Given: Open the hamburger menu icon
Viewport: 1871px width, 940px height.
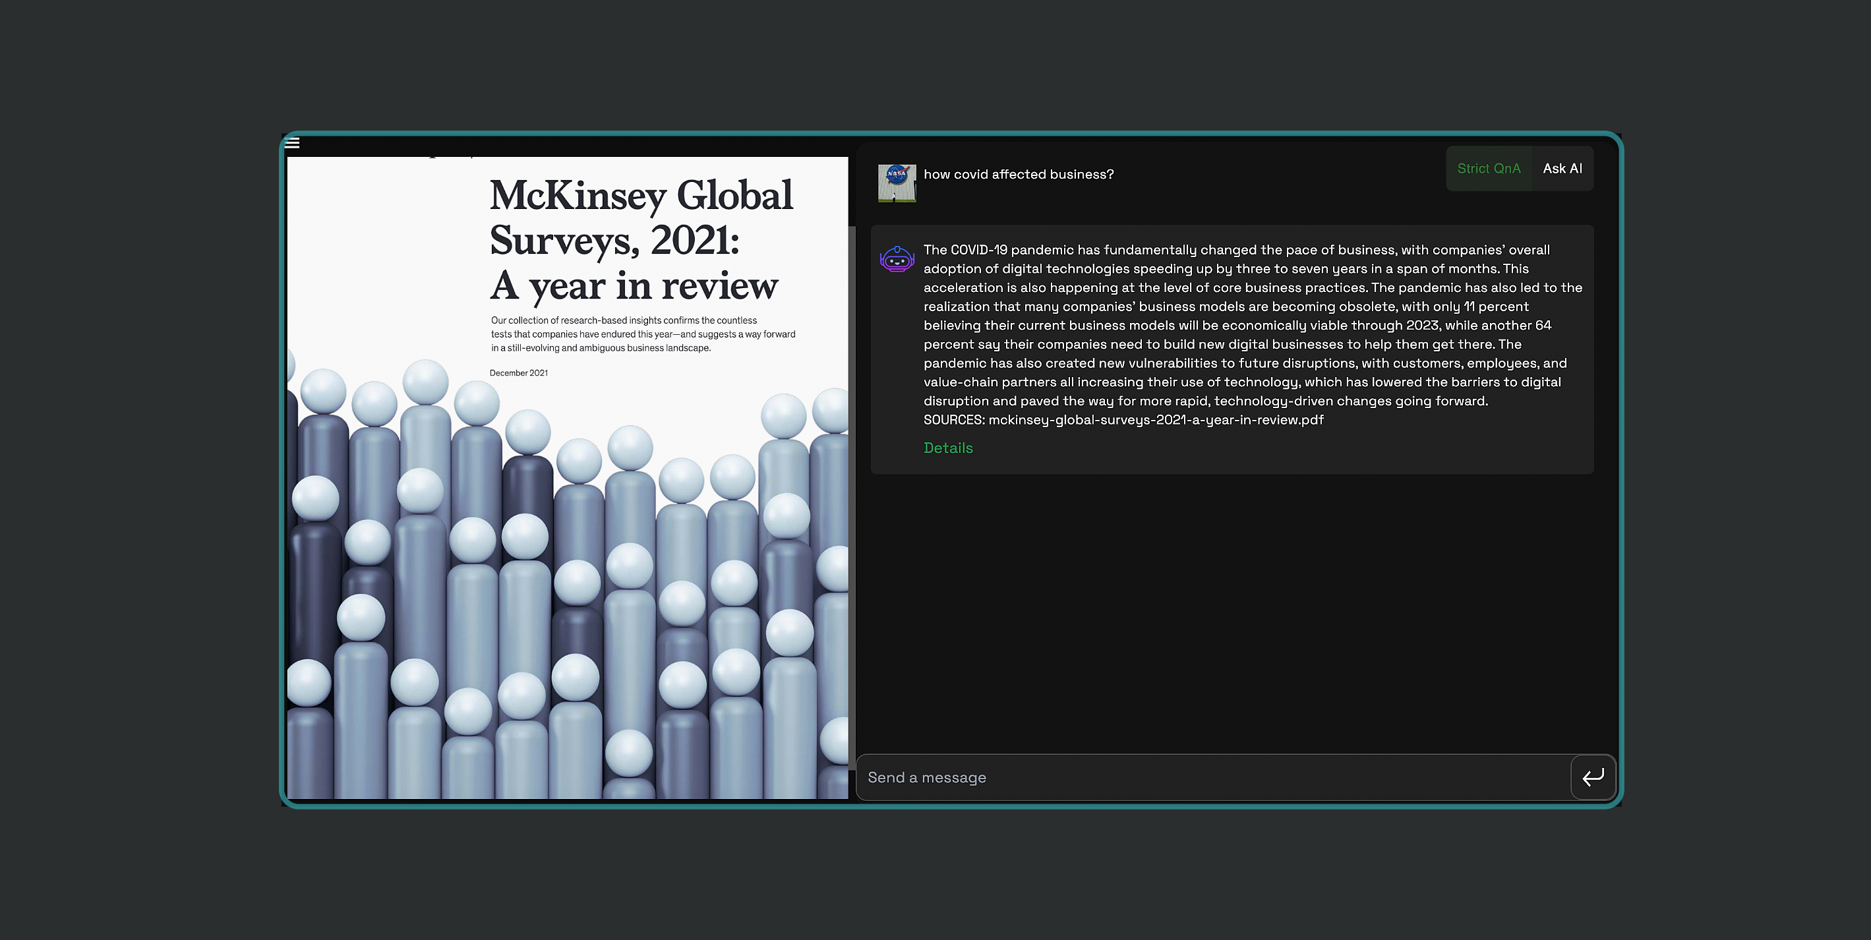Looking at the screenshot, I should tap(292, 143).
